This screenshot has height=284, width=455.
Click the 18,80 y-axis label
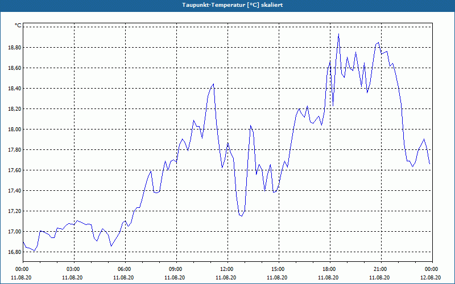pos(15,48)
